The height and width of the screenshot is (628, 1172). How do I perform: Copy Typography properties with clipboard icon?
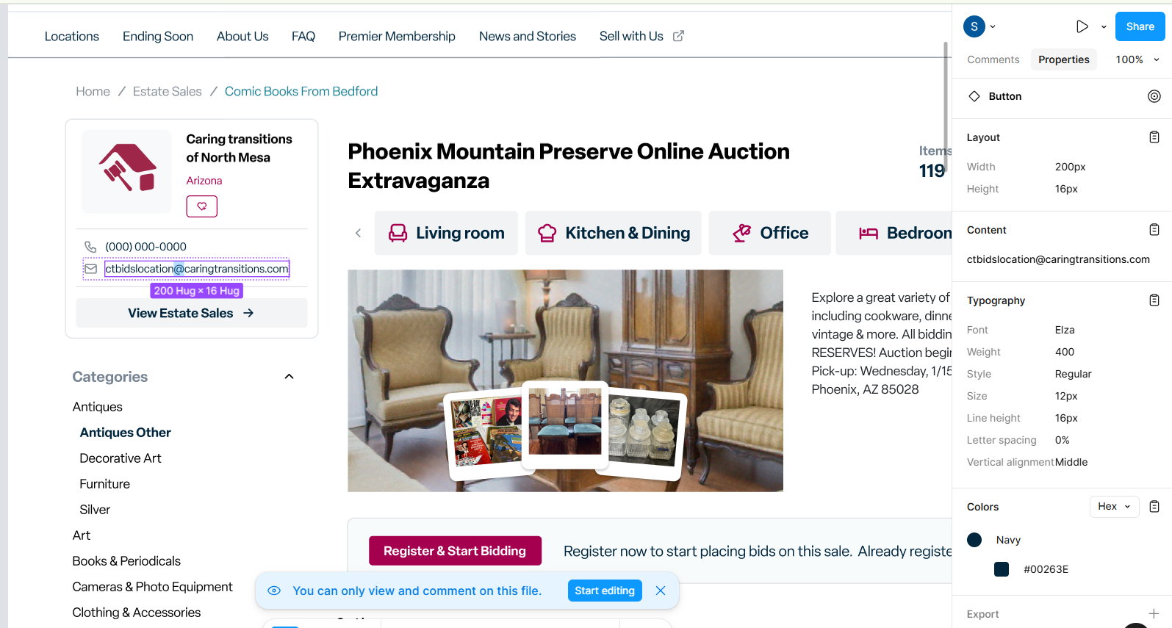point(1154,300)
